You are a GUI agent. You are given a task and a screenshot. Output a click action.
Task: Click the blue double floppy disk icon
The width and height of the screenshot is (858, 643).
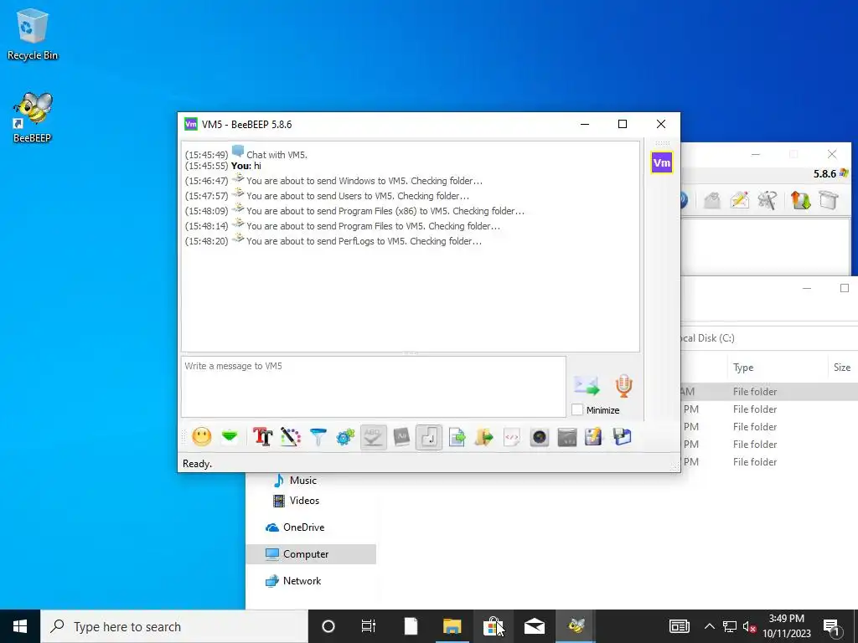623,437
